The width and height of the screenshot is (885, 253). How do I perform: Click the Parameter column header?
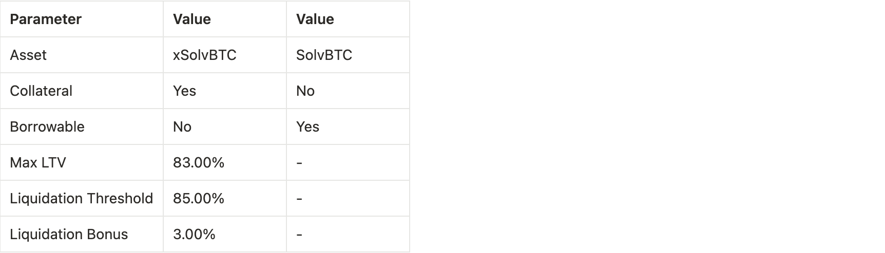point(46,19)
